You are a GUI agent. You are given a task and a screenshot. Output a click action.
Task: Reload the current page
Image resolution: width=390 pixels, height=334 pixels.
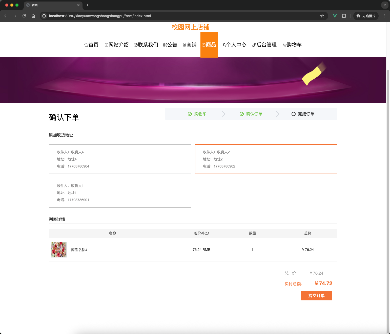(x=24, y=16)
